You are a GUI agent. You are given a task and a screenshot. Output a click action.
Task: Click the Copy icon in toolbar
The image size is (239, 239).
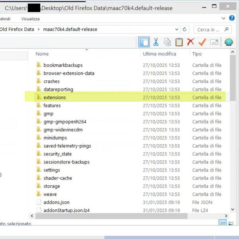pos(167,42)
